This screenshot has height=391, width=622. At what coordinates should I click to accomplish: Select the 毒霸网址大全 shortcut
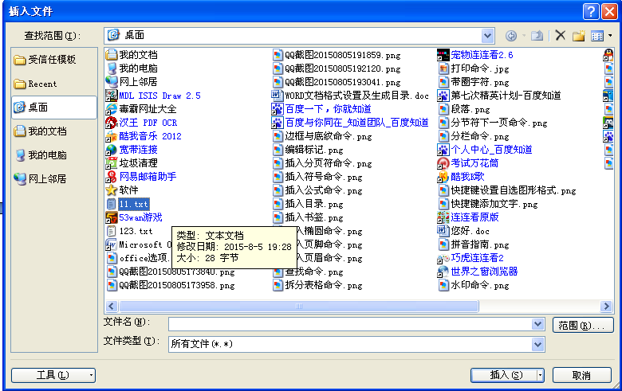click(141, 109)
